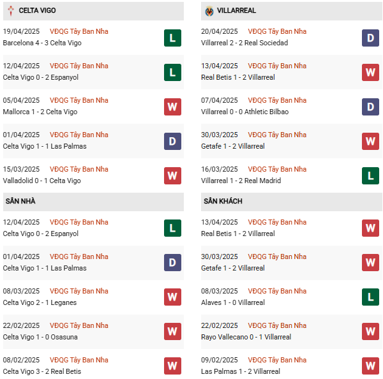The width and height of the screenshot is (383, 379).
Task: Click the D badge for Villarreal 0-0 Athletic Bilbao
Action: (x=370, y=107)
